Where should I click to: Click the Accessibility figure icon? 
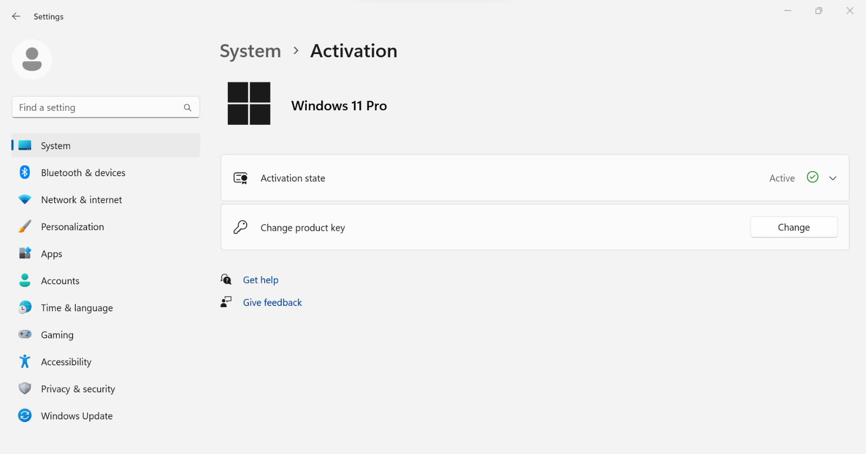coord(25,362)
